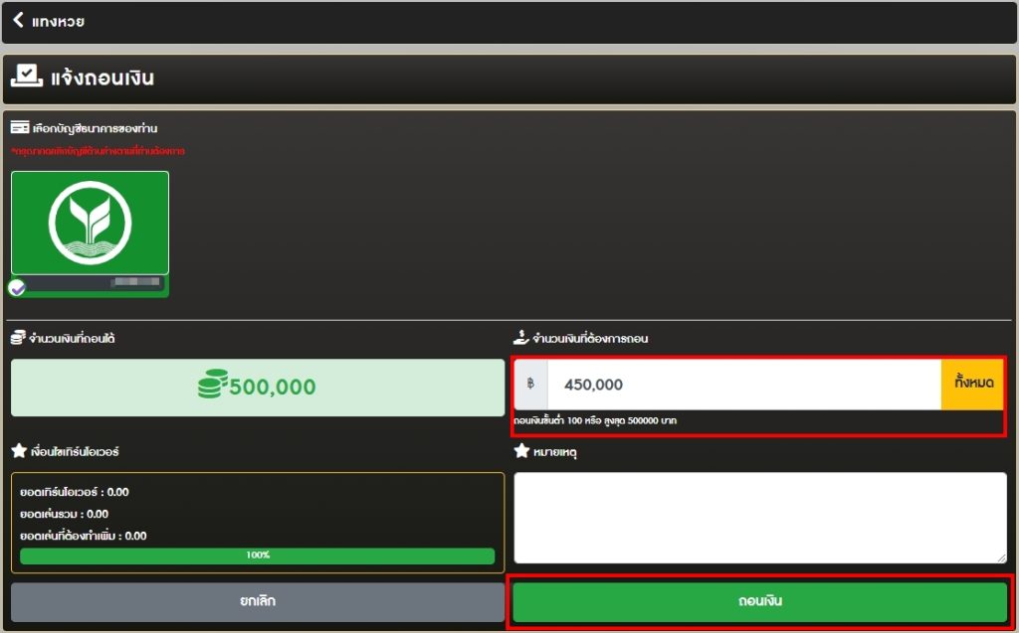Click the baht symbol prefix of amount field
1019x633 pixels.
pos(531,384)
